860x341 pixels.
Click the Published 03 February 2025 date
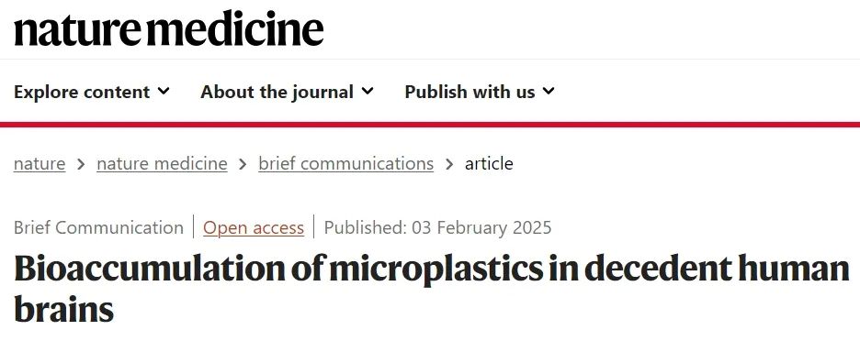(x=437, y=227)
